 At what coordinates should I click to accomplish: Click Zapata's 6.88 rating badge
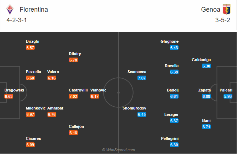[206, 96]
